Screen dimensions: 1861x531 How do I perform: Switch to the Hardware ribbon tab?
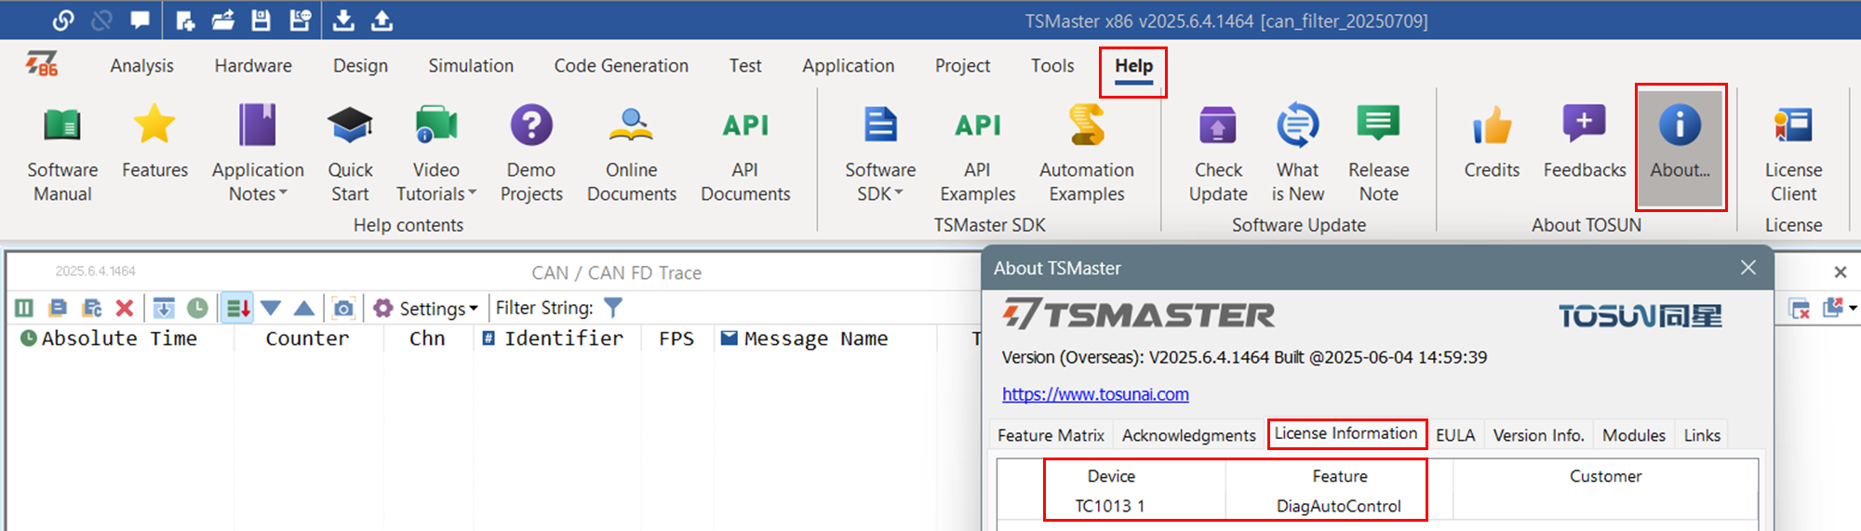coord(253,66)
